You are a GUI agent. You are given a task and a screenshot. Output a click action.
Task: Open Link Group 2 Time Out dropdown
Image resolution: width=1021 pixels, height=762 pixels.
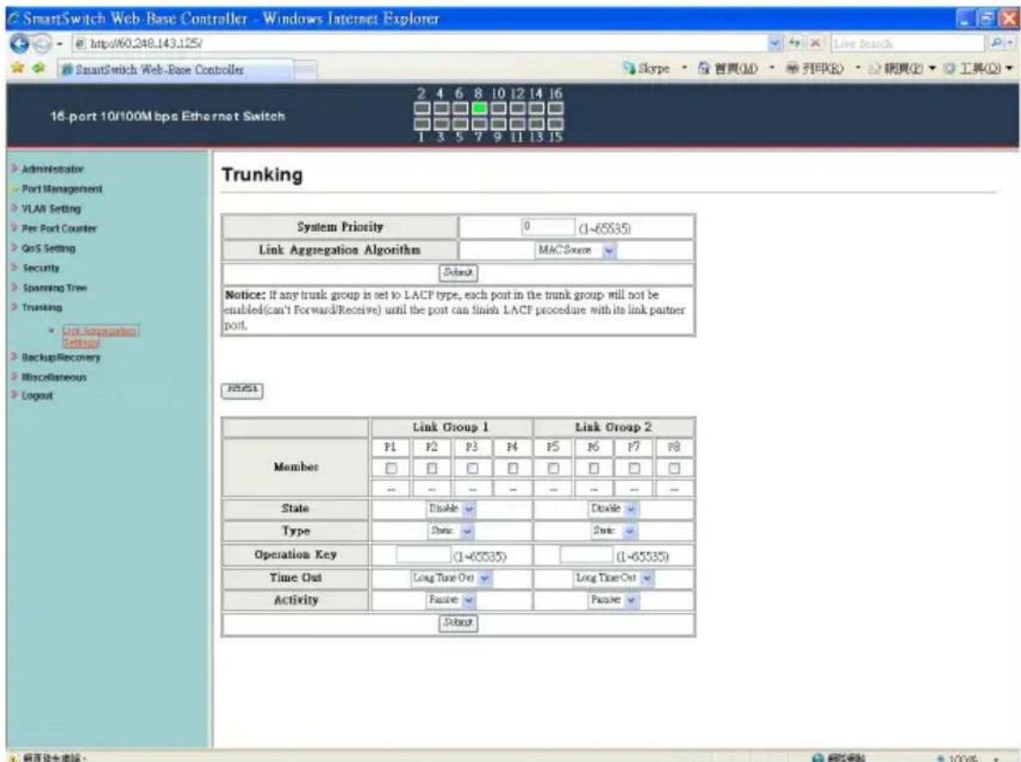614,577
